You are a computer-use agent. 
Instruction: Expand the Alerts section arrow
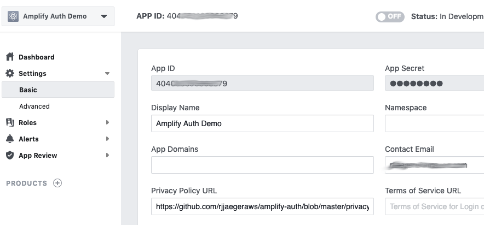(x=107, y=139)
